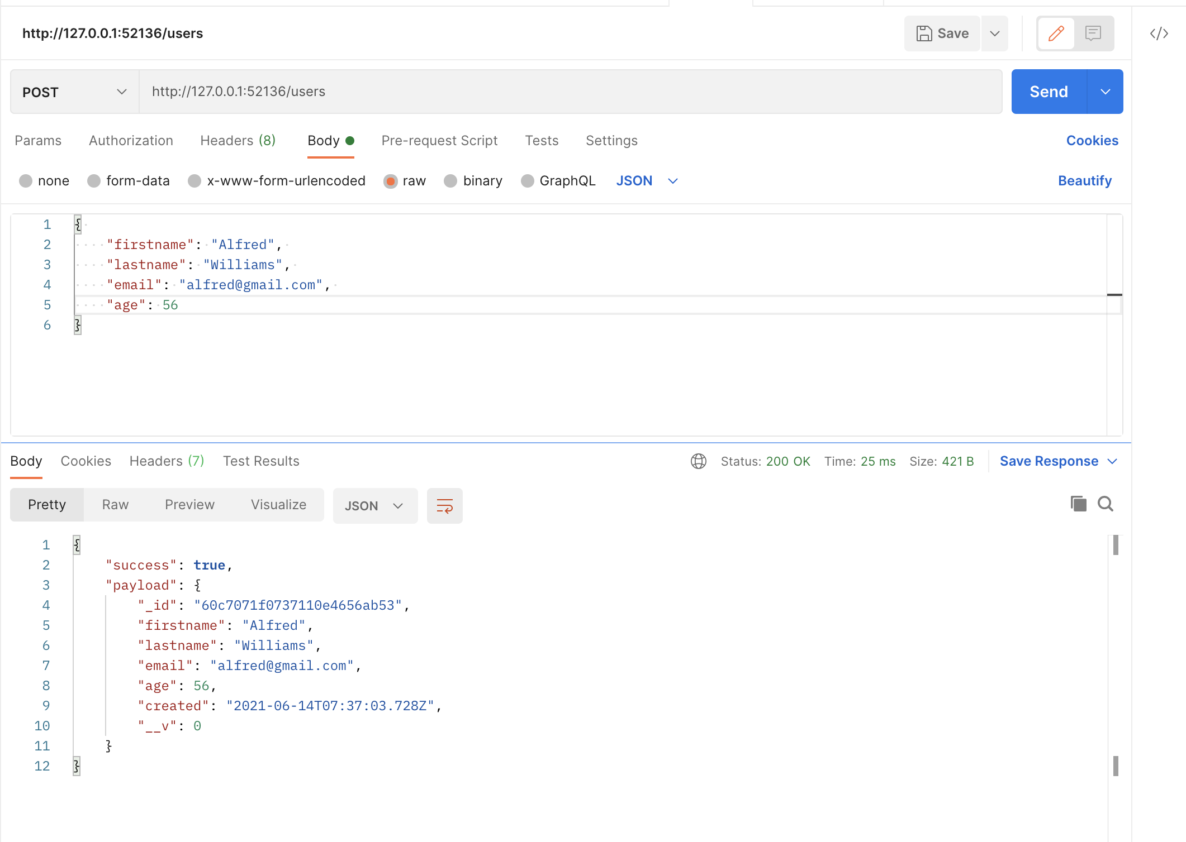Select GraphQL body type
Screen dimensions: 1186x842
pyautogui.click(x=558, y=181)
